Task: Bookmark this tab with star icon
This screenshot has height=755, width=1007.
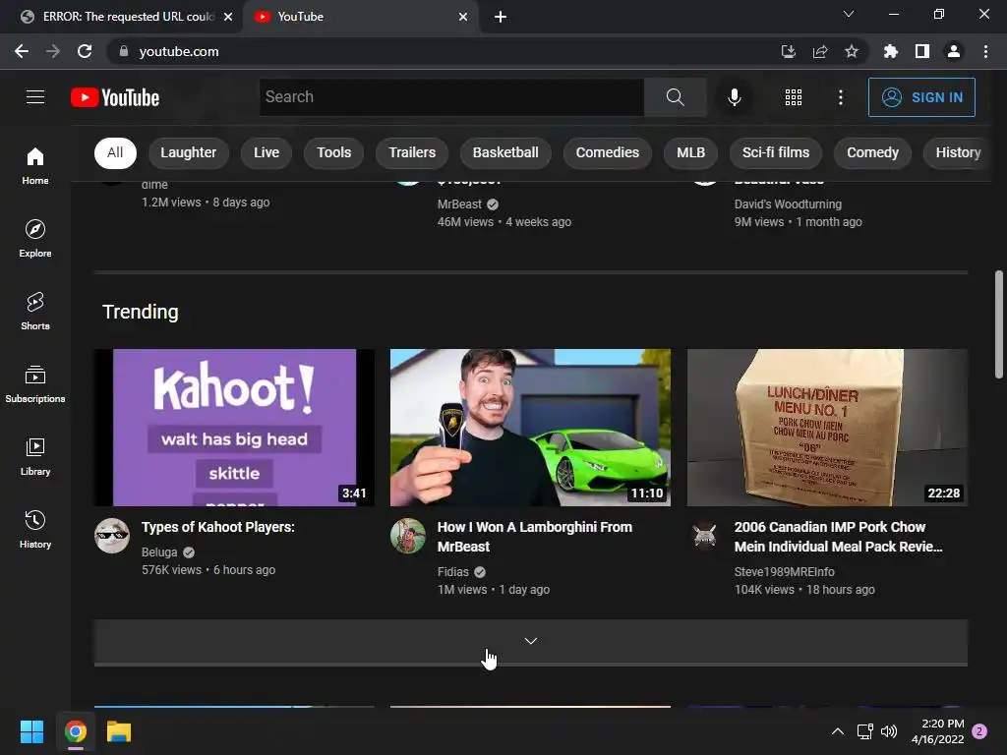Action: click(x=851, y=51)
